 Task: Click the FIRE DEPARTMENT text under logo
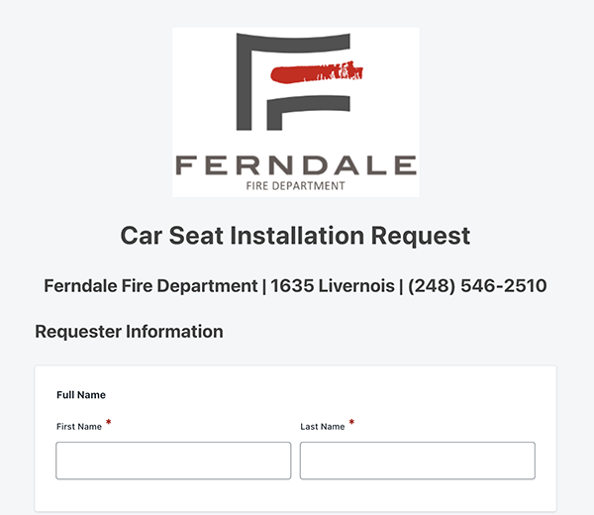tap(295, 185)
